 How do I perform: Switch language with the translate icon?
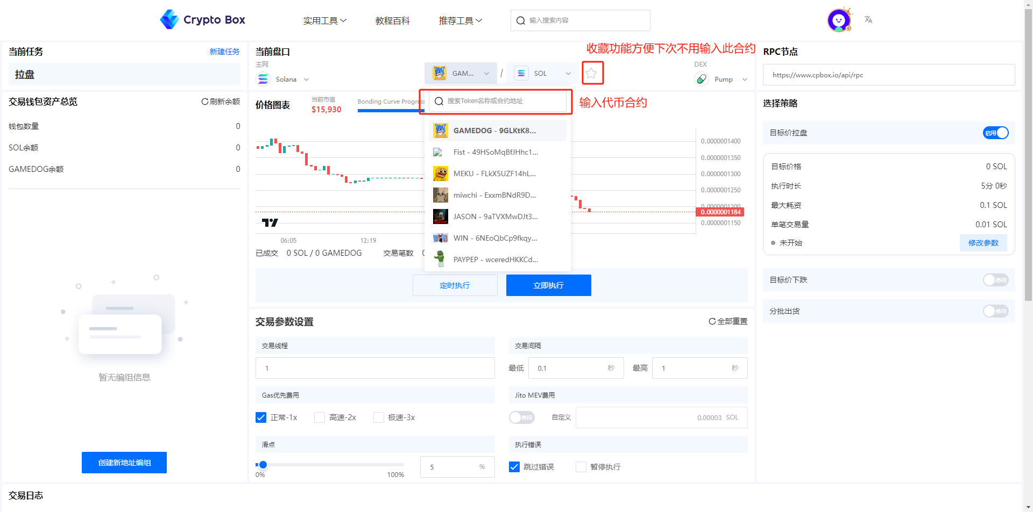pos(868,20)
